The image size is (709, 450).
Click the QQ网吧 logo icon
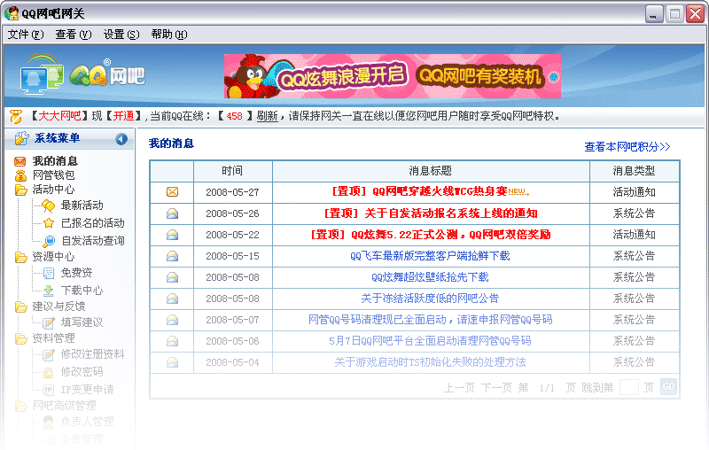82,75
